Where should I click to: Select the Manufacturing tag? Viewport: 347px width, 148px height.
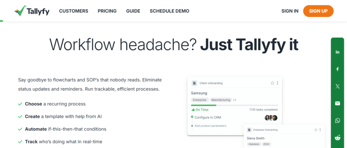tap(221, 100)
